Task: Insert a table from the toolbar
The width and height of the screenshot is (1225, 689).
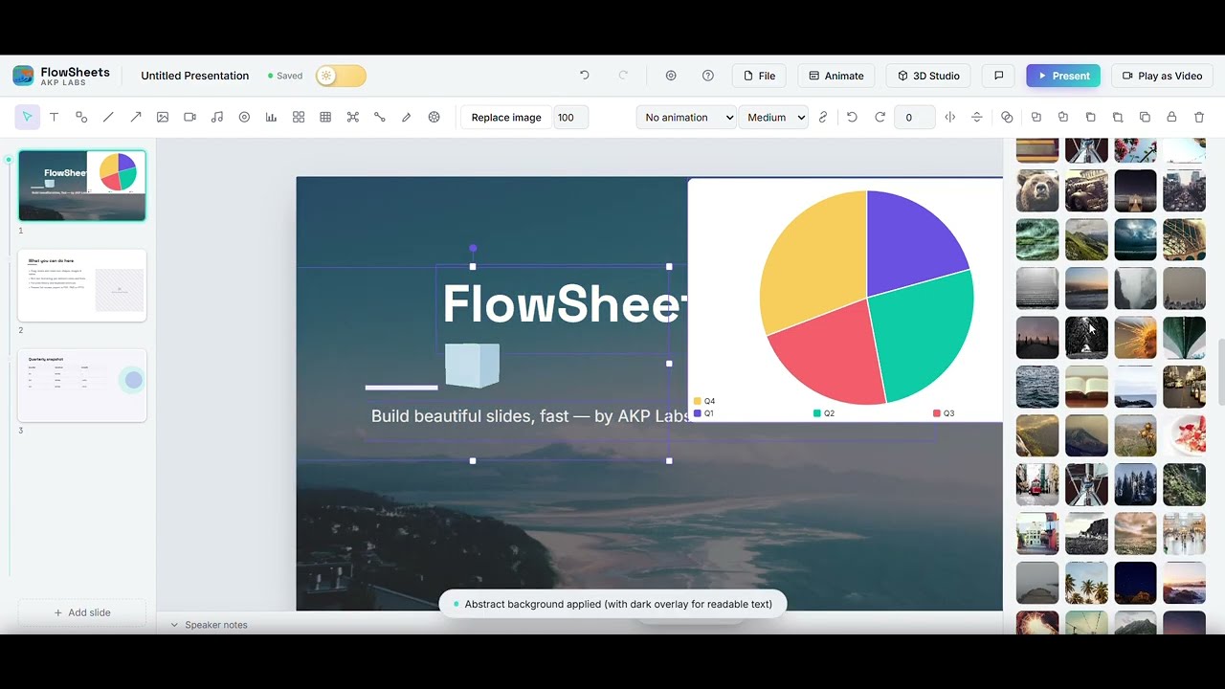Action: 325,117
